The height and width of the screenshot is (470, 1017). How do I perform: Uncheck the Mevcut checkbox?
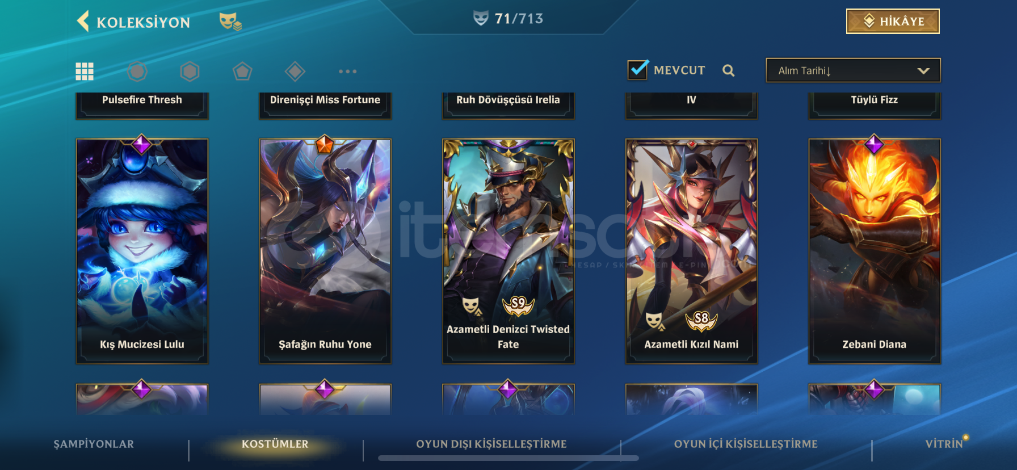pos(638,69)
